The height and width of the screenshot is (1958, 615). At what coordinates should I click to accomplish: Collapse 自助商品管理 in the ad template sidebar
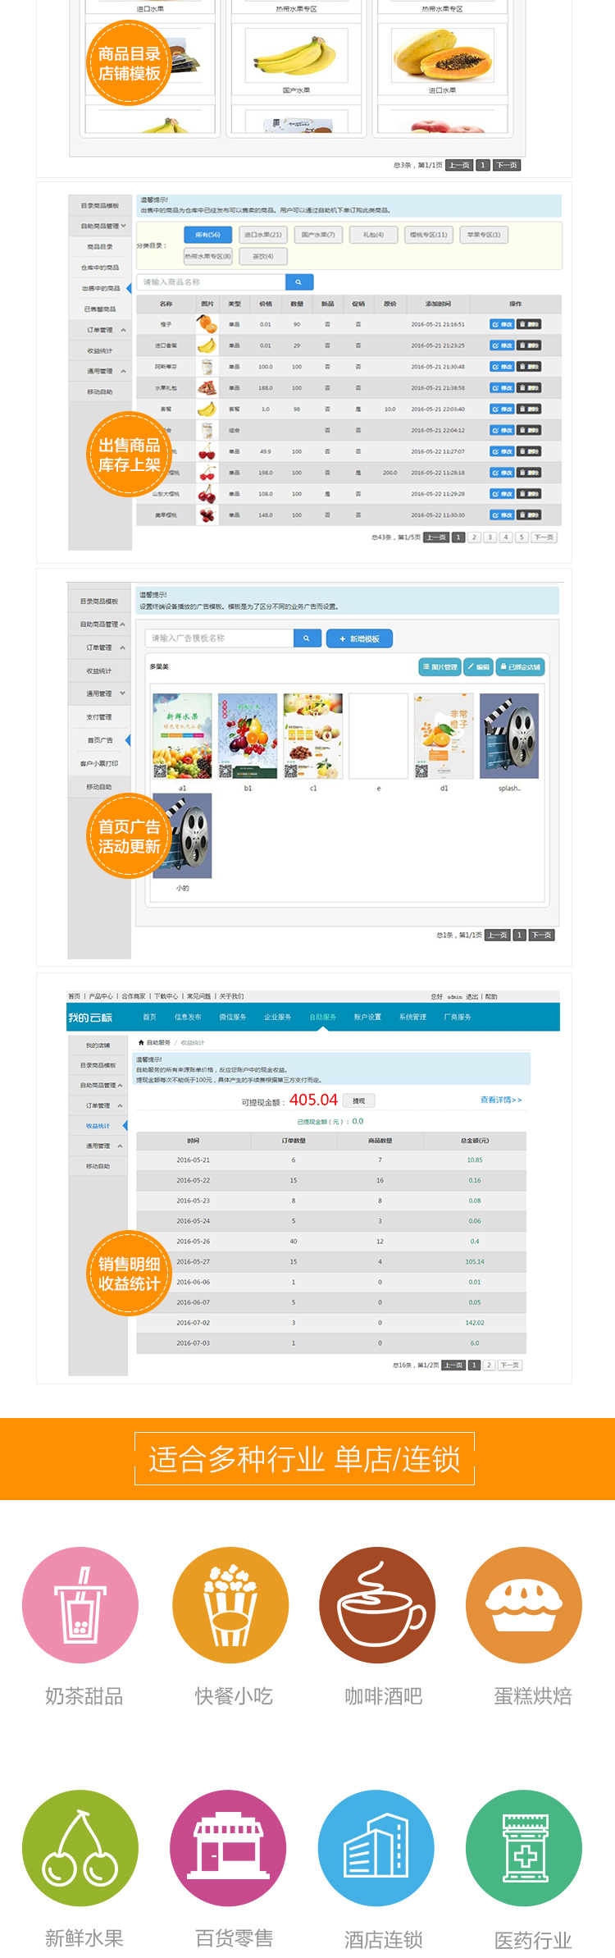click(101, 624)
